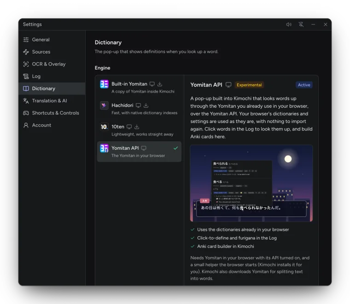Screen dimensions: 350x304
Task: Select the Dictionary sidebar item
Action: 52,88
